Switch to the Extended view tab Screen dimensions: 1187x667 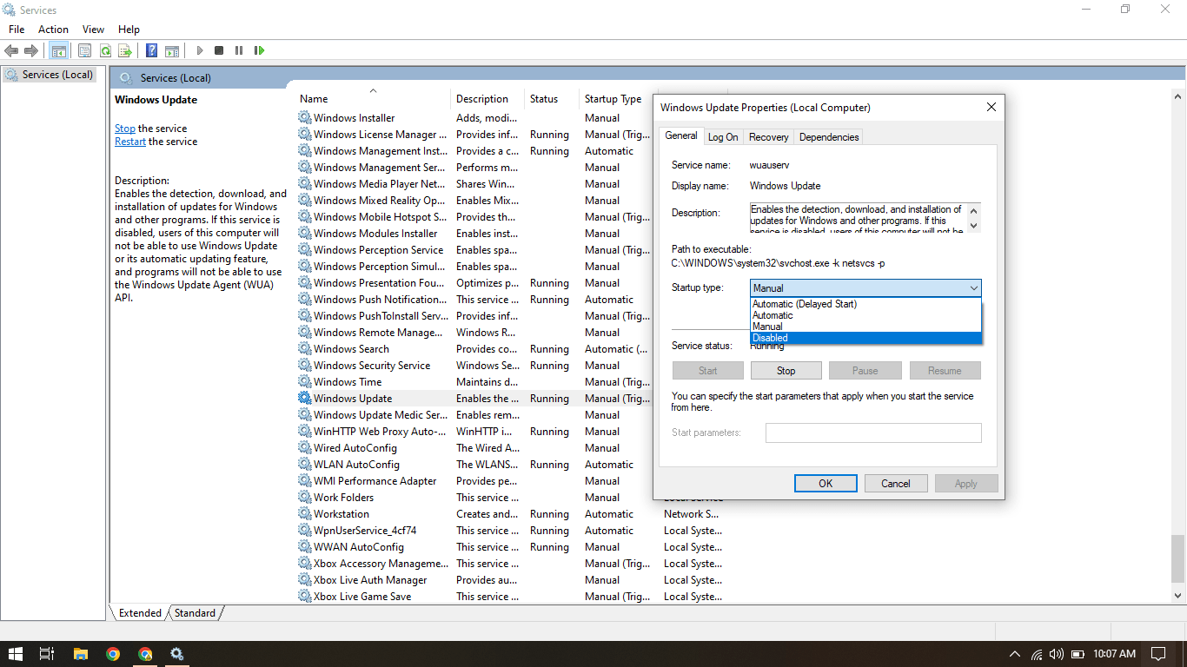[140, 613]
